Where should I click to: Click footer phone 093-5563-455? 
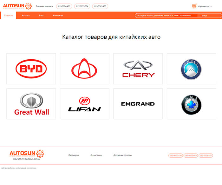206,155
